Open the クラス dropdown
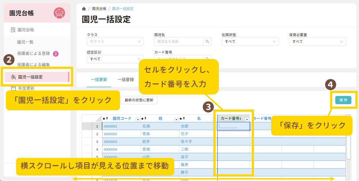359x181 pixels. pos(115,42)
